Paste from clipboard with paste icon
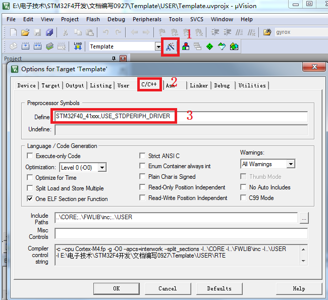The width and height of the screenshot is (328, 300). point(90,32)
